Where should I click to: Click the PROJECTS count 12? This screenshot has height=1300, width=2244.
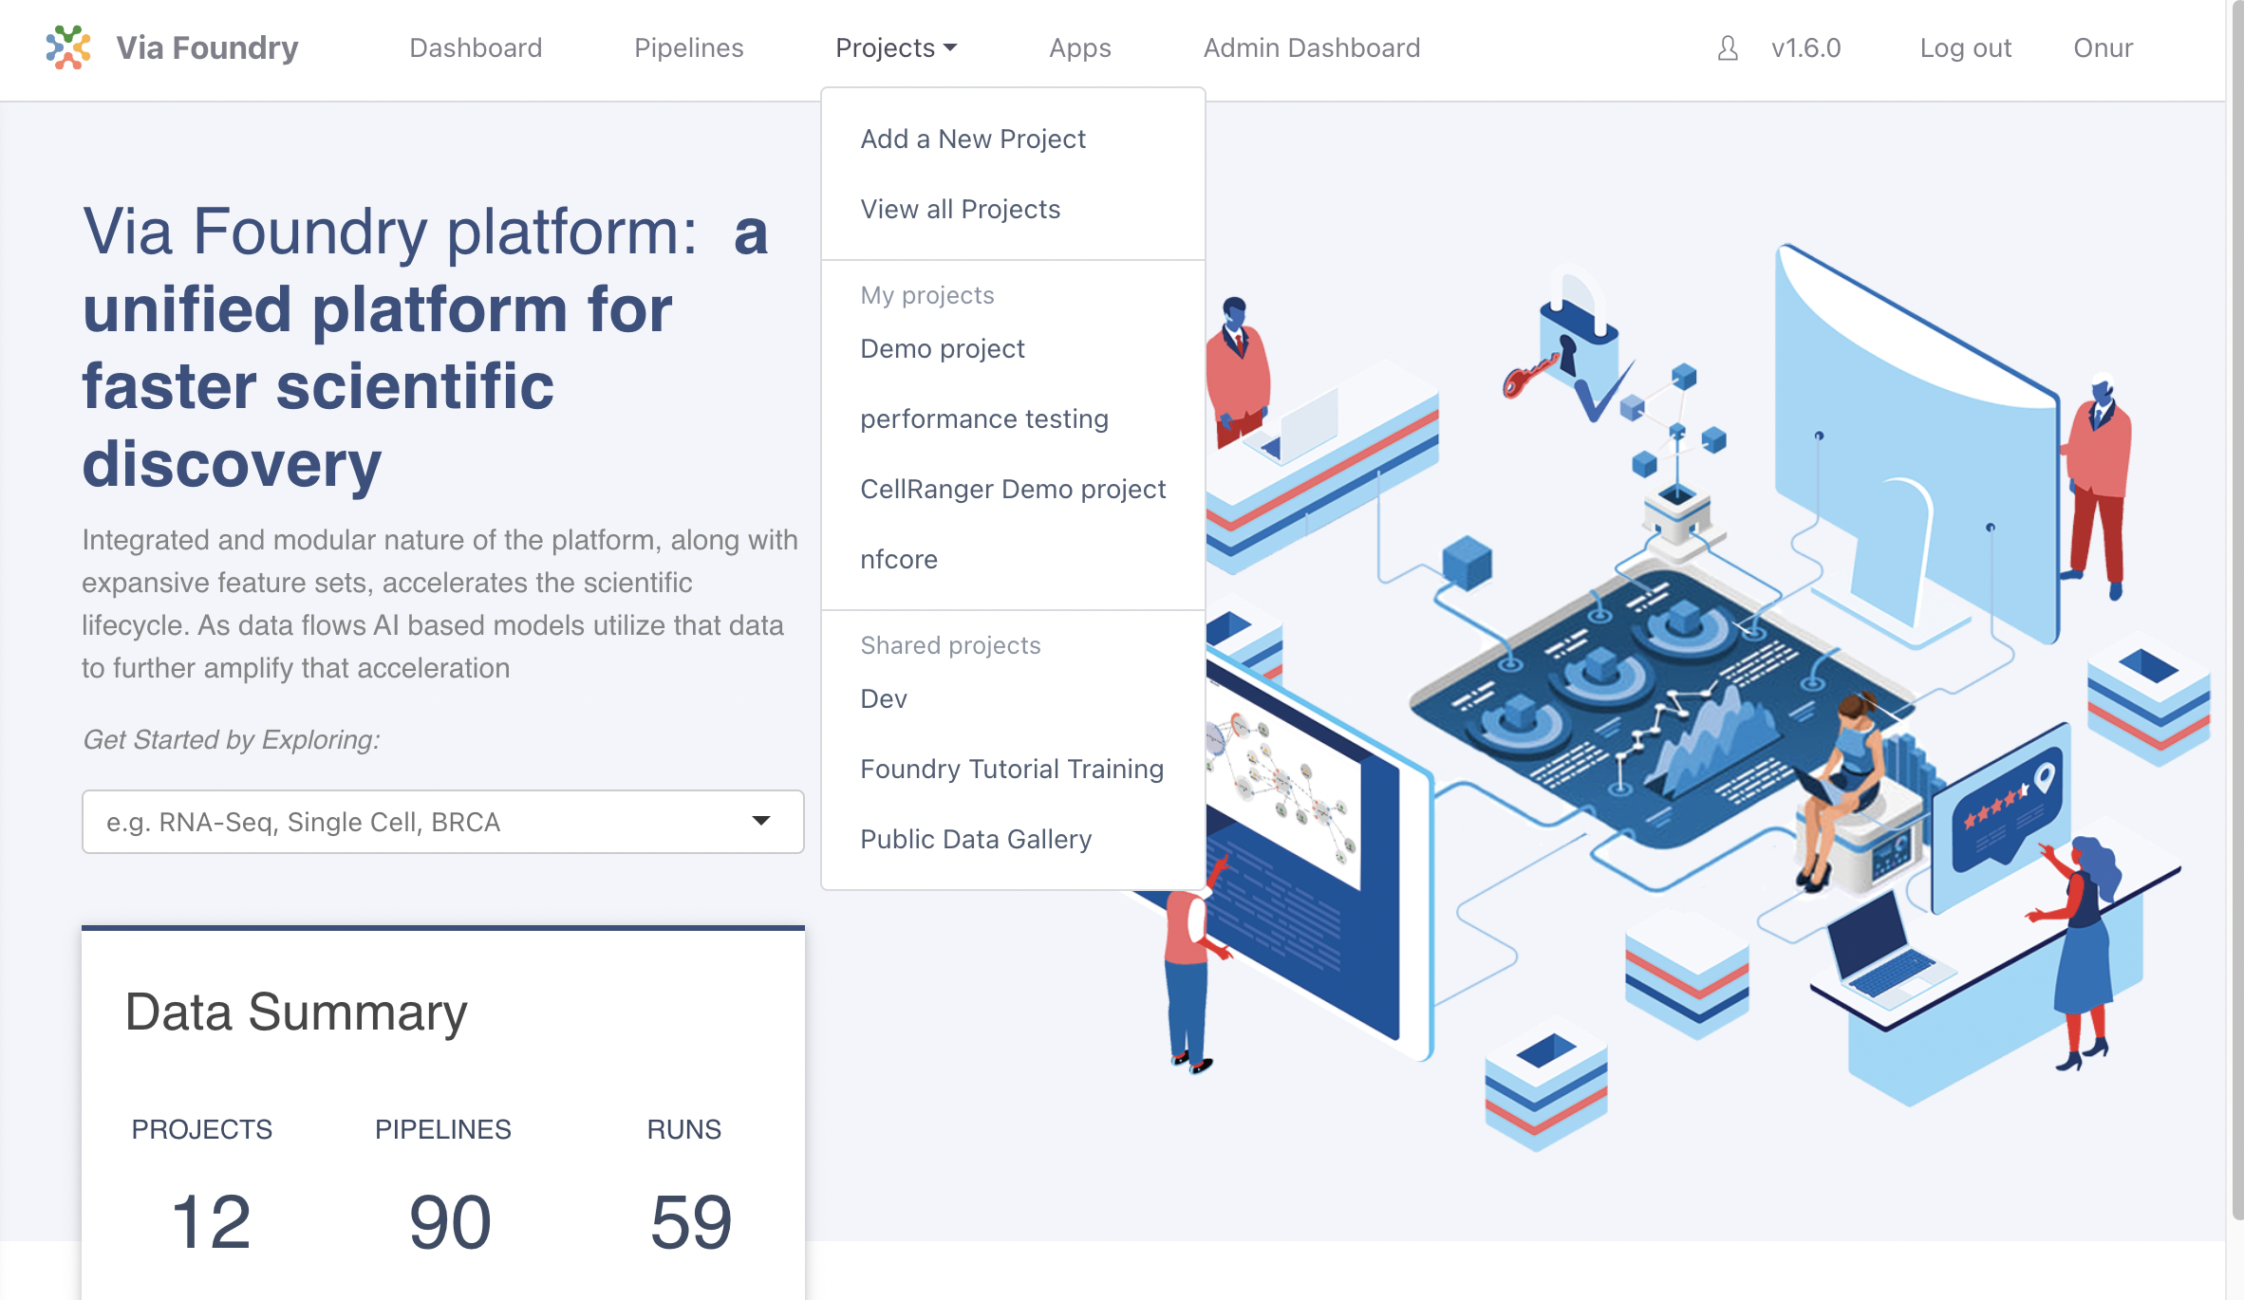coord(211,1222)
